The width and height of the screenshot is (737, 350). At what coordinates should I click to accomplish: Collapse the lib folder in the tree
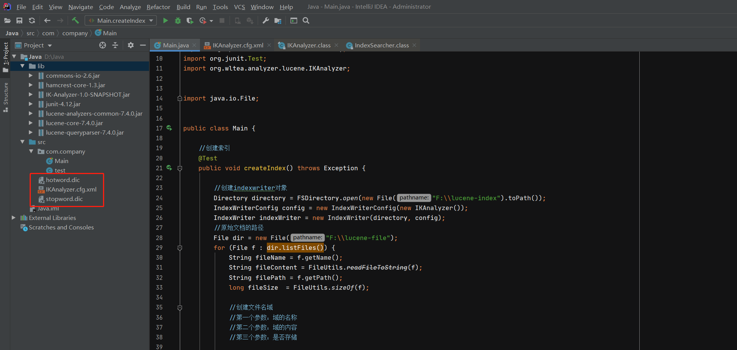point(22,66)
